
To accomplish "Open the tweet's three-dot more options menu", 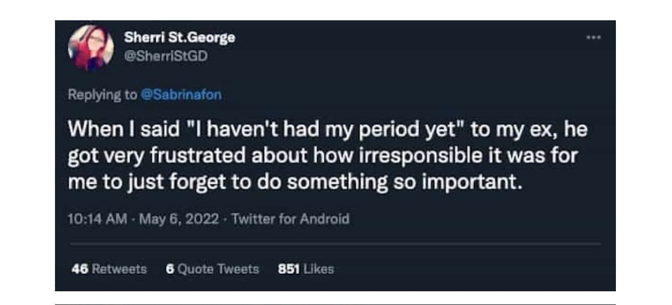I will (x=593, y=38).
